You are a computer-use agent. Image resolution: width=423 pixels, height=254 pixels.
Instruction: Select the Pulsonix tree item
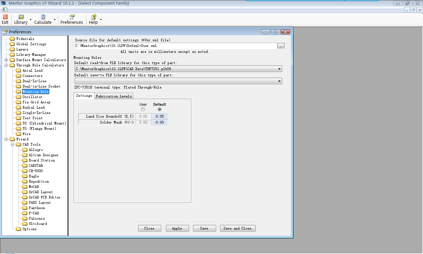tap(37, 218)
